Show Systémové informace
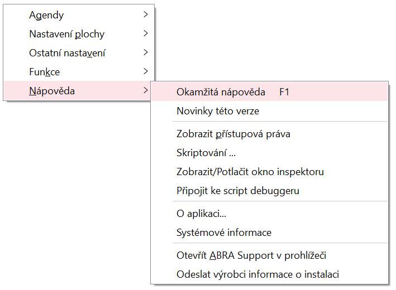The image size is (396, 290). coord(224,233)
